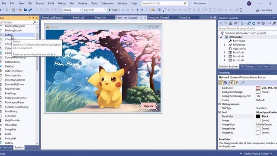Viewport: 277px width, 156px height.
Task: Click the pin icon on the Toolbox panel
Action: 33,18
